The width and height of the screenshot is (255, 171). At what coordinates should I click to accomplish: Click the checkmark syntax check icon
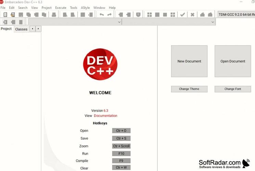click(182, 15)
